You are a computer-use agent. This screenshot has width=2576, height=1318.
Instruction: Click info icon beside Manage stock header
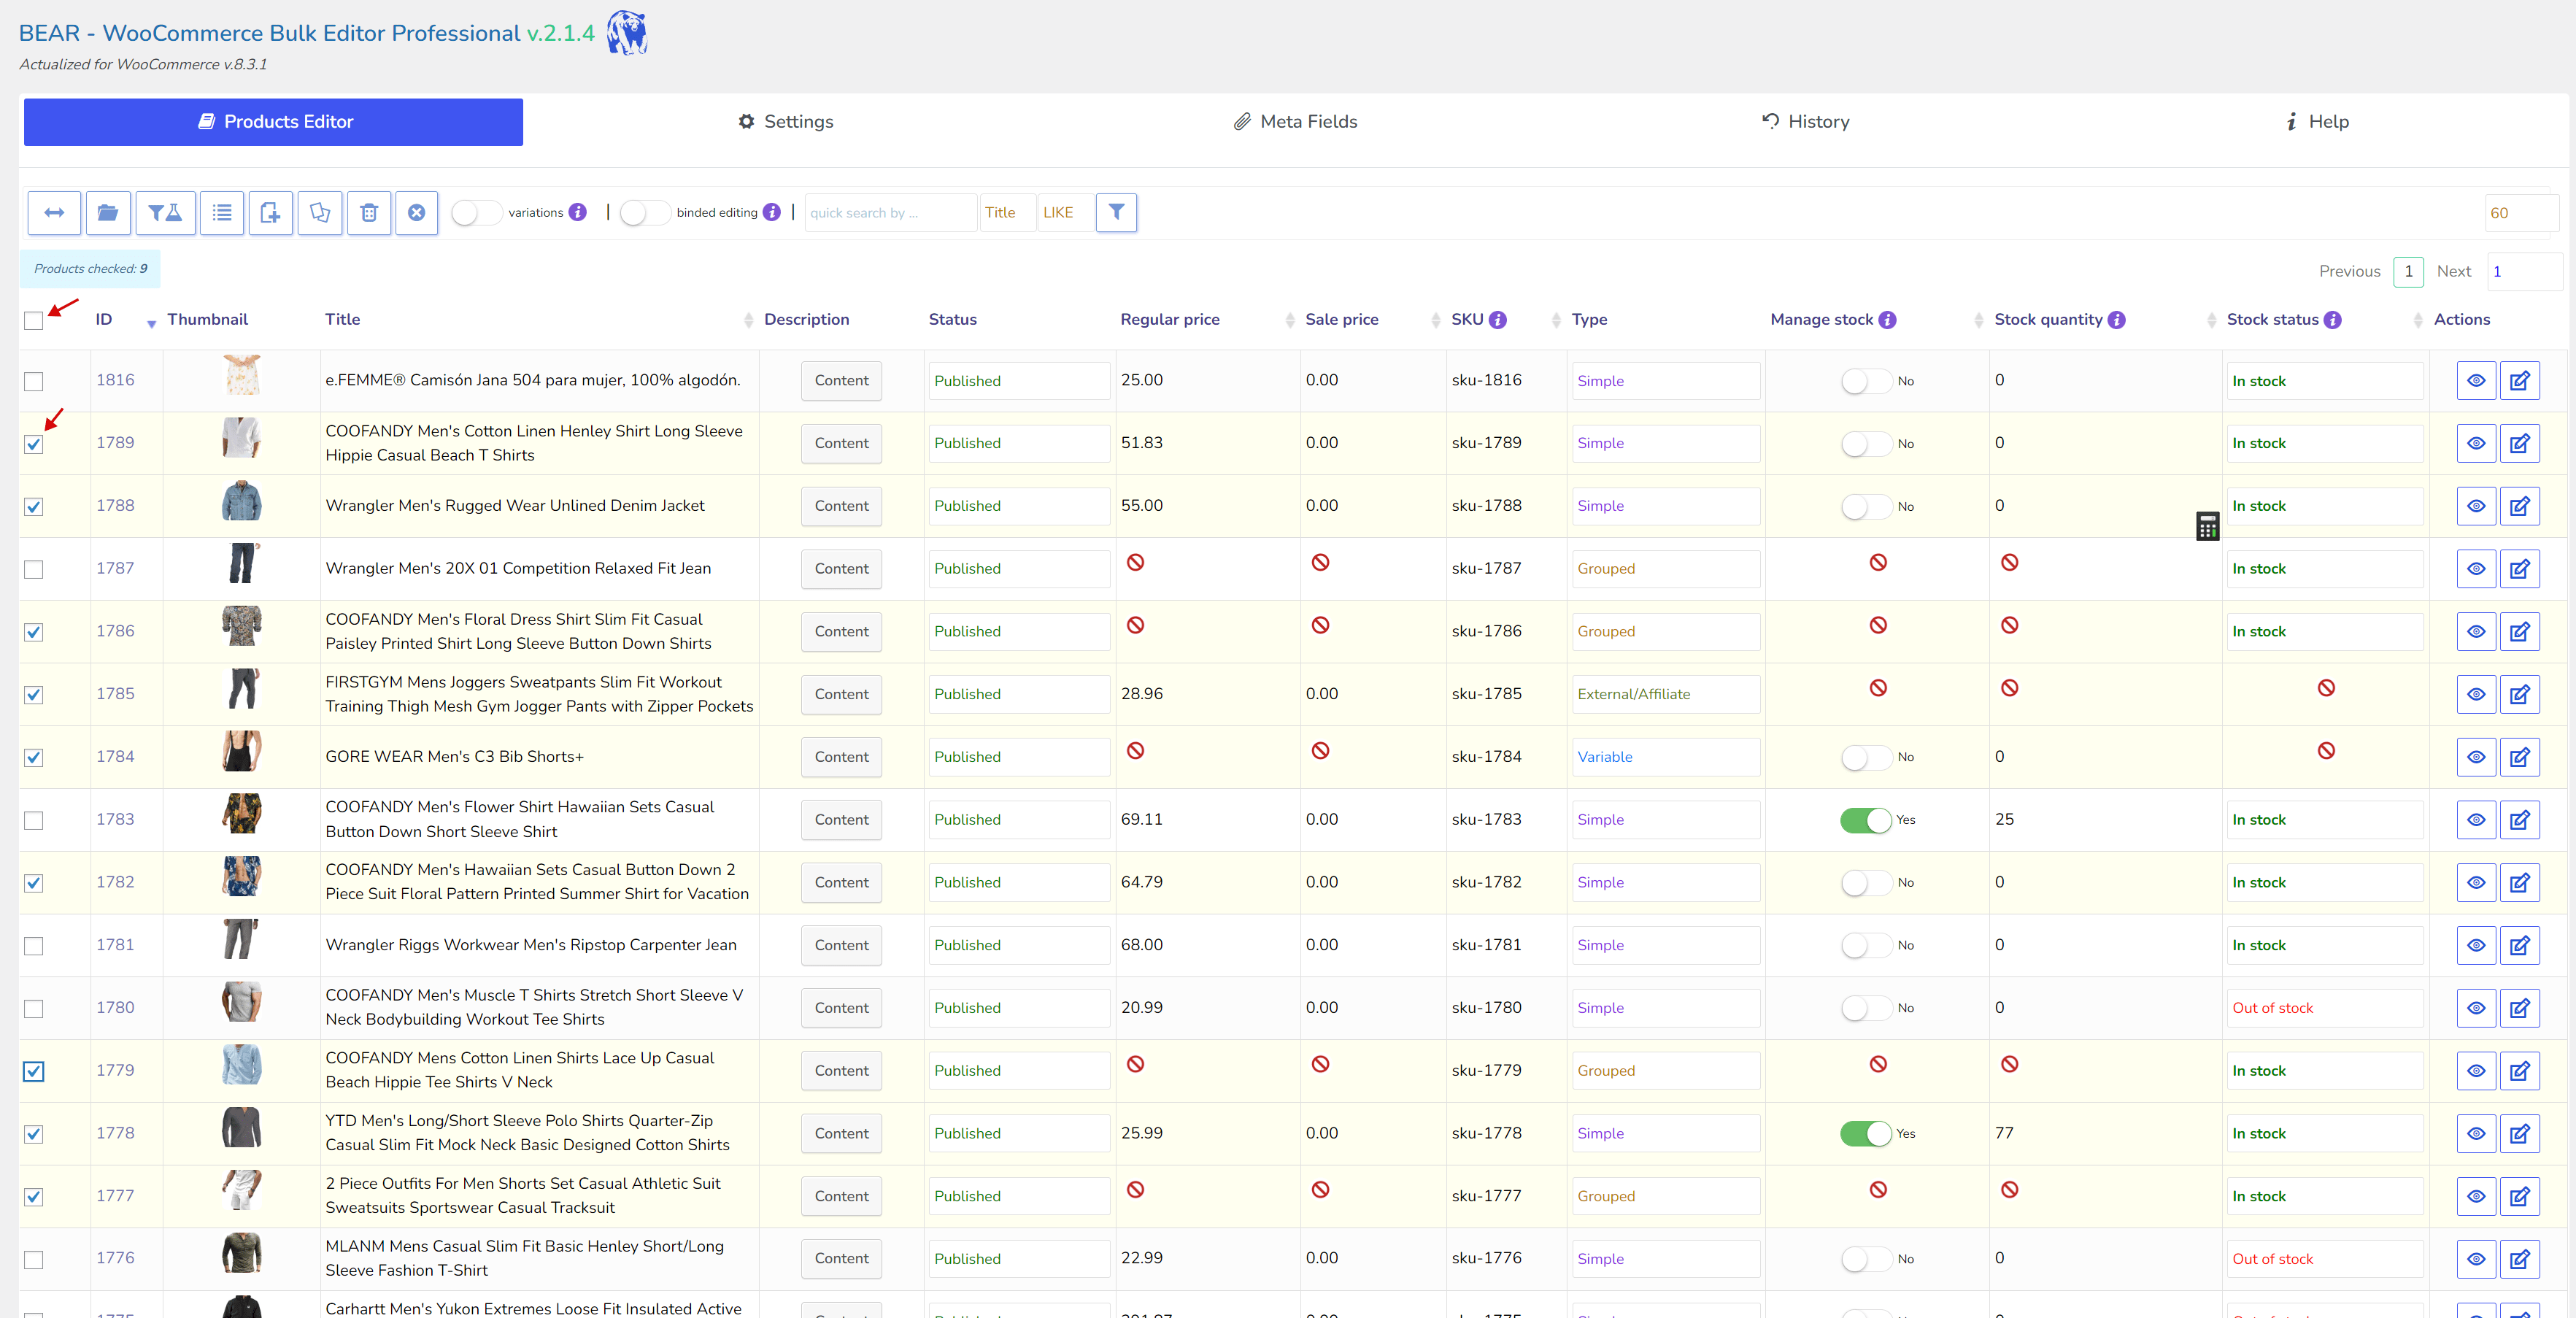(1887, 320)
